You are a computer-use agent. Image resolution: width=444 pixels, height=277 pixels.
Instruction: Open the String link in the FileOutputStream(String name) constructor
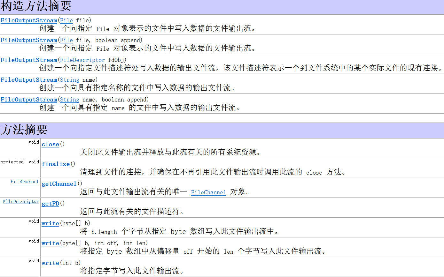point(70,80)
